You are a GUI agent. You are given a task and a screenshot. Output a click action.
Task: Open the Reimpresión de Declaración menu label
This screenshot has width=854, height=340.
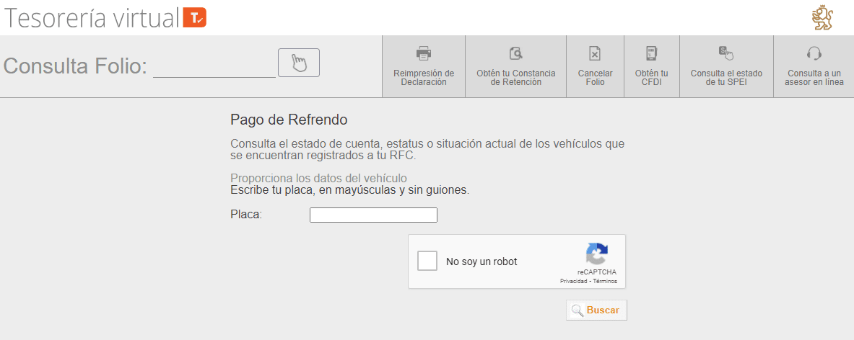point(424,78)
